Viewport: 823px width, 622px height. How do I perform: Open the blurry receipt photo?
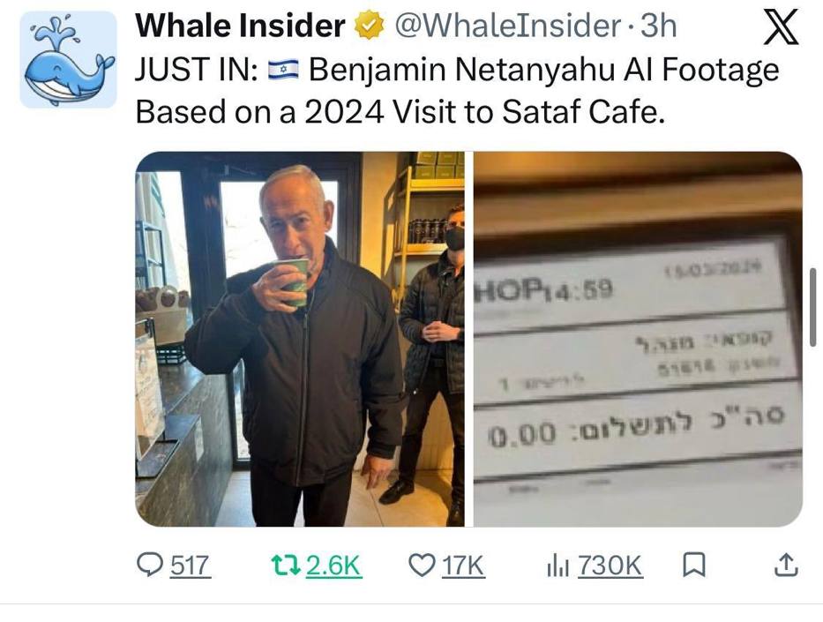(x=638, y=339)
